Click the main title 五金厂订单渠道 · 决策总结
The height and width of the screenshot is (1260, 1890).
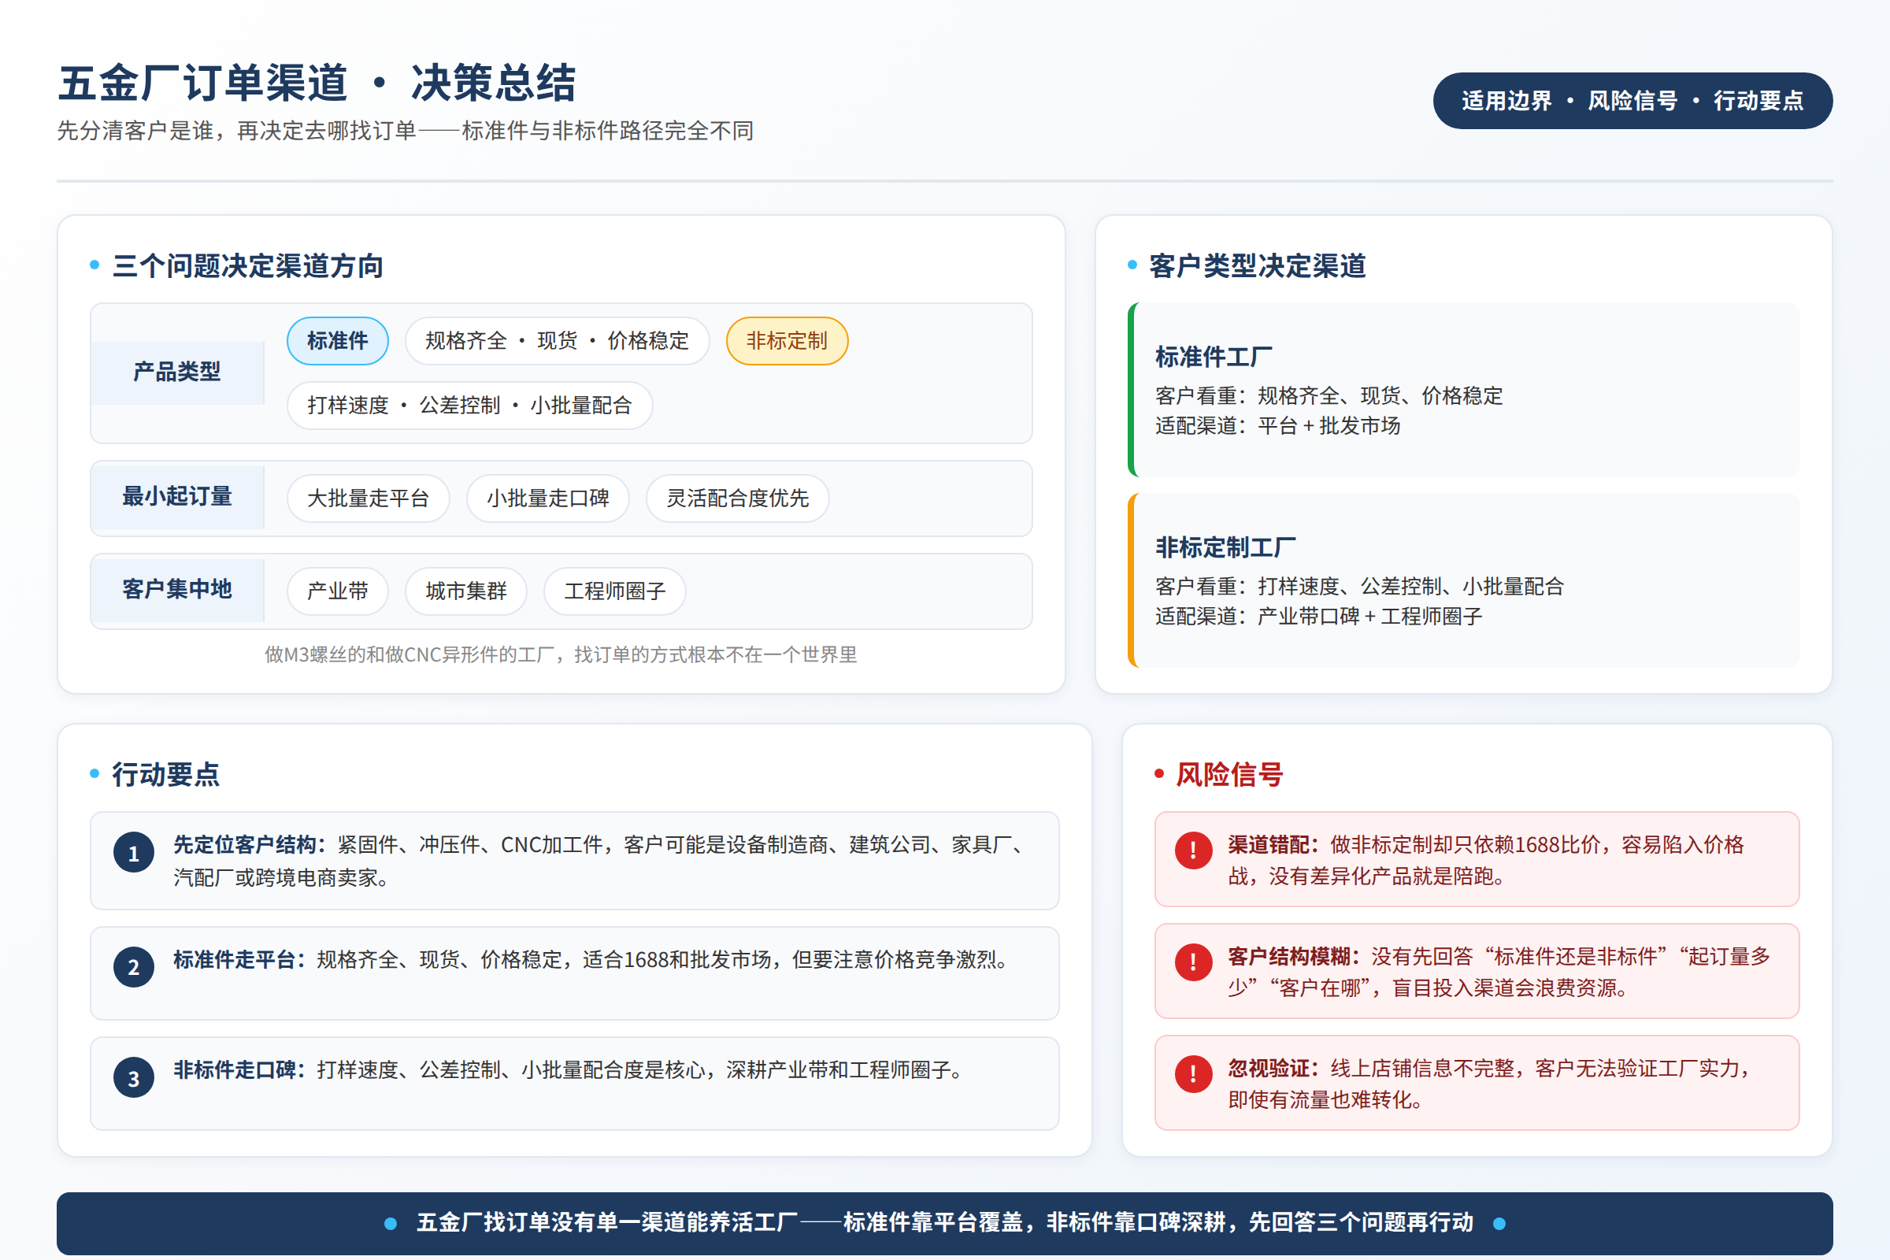[317, 83]
